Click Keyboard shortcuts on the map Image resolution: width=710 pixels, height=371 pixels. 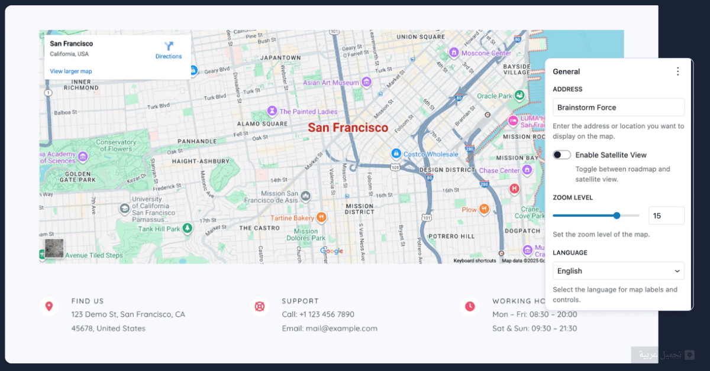pyautogui.click(x=475, y=261)
